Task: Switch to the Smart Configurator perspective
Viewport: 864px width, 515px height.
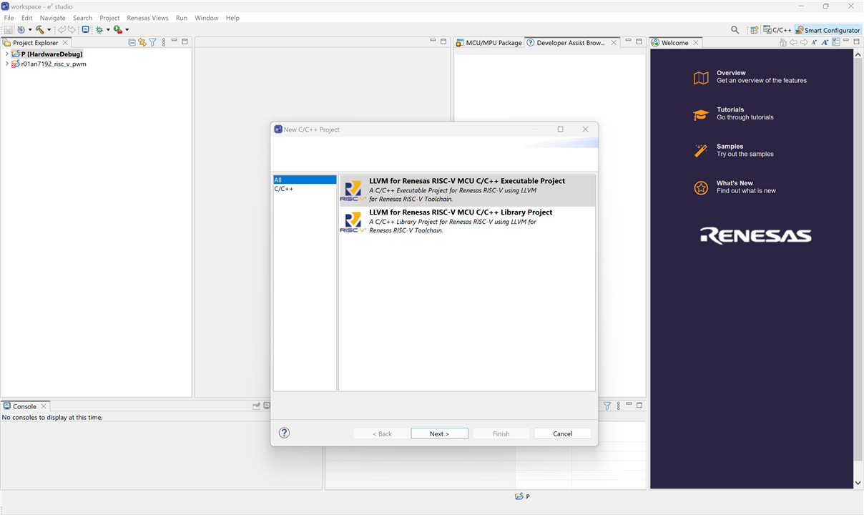Action: pyautogui.click(x=828, y=30)
